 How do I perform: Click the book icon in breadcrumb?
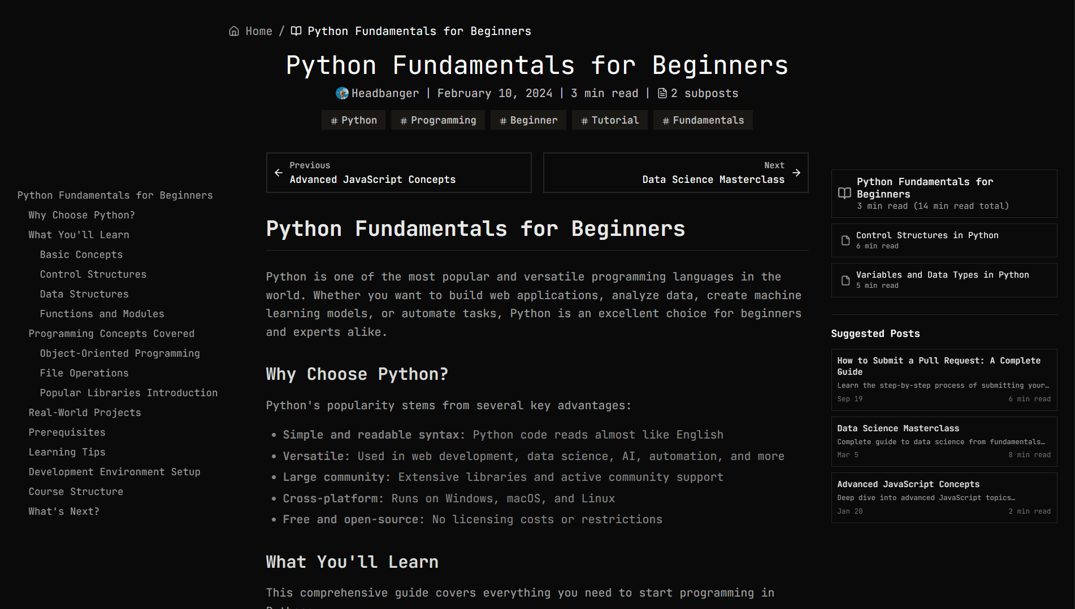pos(296,31)
